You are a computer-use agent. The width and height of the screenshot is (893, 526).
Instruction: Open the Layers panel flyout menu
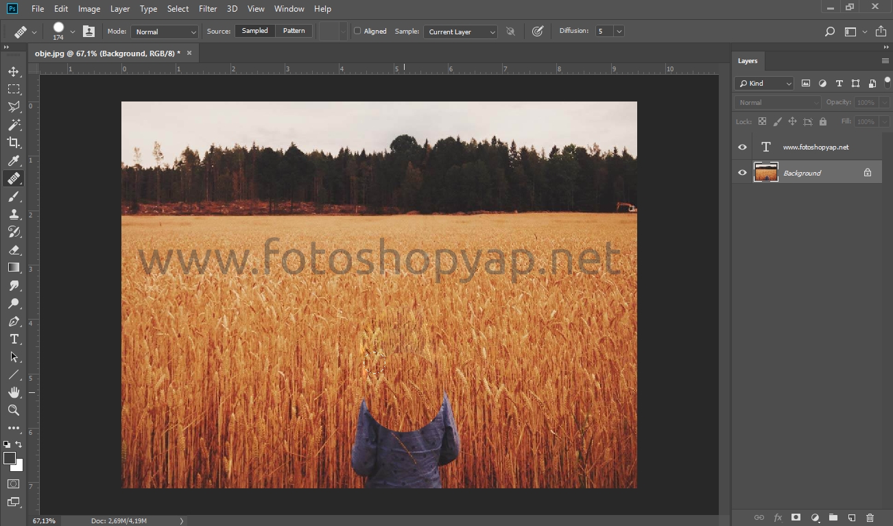(x=885, y=61)
